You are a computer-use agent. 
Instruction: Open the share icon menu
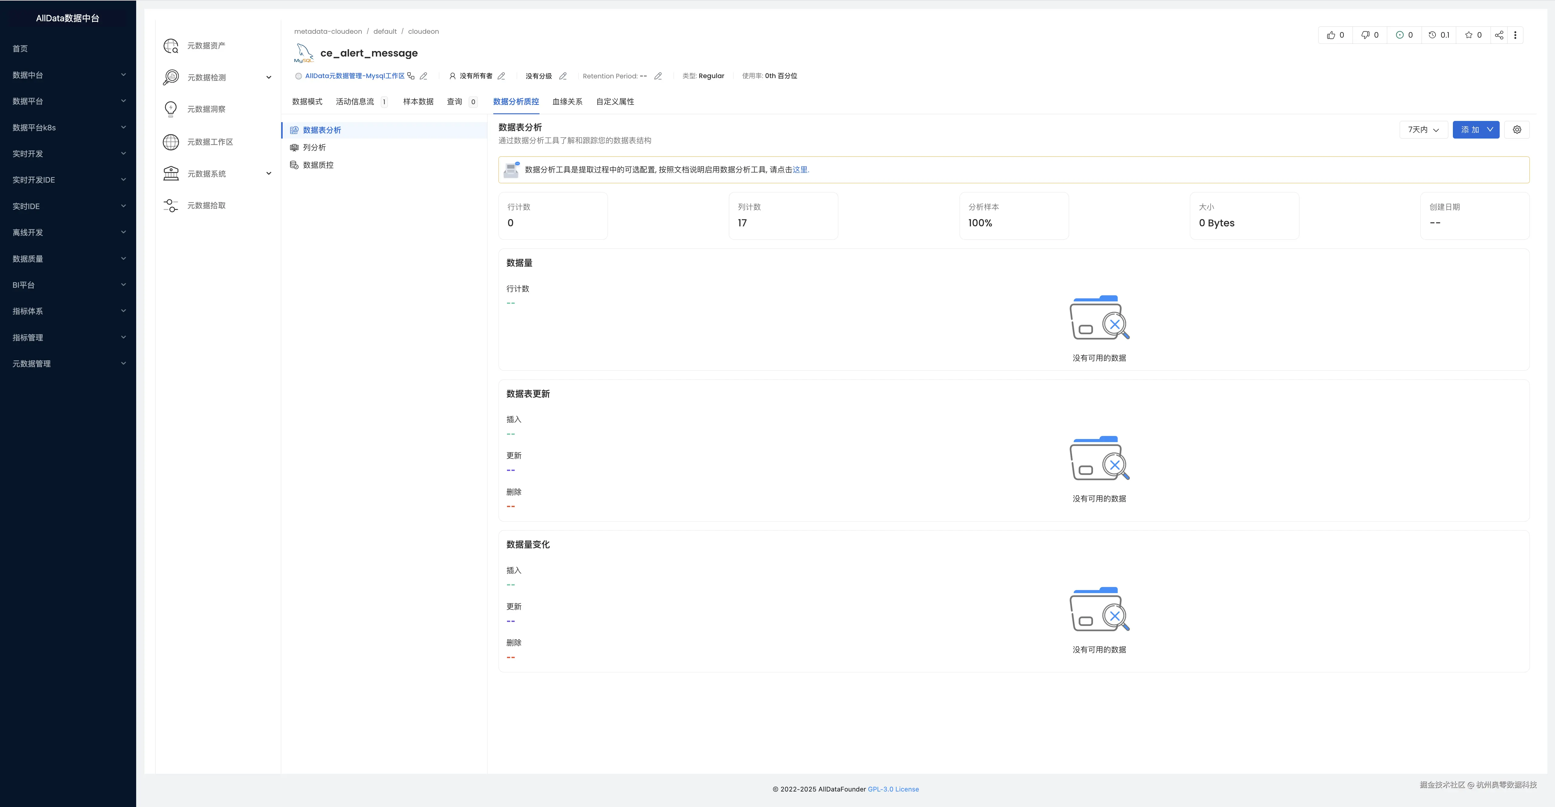(x=1499, y=35)
